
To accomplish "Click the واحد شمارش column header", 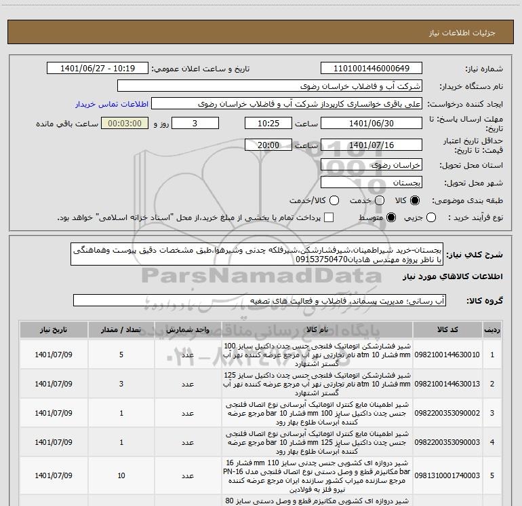I will [x=188, y=330].
